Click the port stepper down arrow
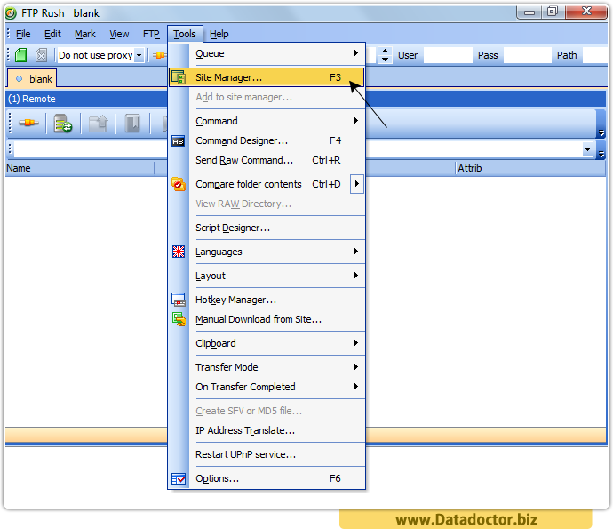Image resolution: width=613 pixels, height=529 pixels. click(385, 60)
